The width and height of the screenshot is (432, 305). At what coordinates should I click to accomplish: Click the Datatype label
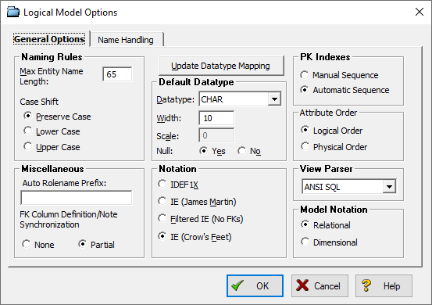click(x=176, y=99)
